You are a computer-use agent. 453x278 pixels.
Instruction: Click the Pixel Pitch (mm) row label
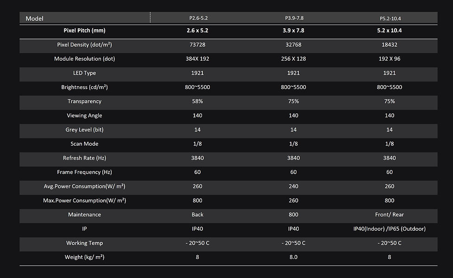point(84,31)
